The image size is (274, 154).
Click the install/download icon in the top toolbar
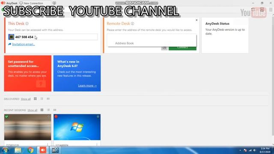pos(262,9)
